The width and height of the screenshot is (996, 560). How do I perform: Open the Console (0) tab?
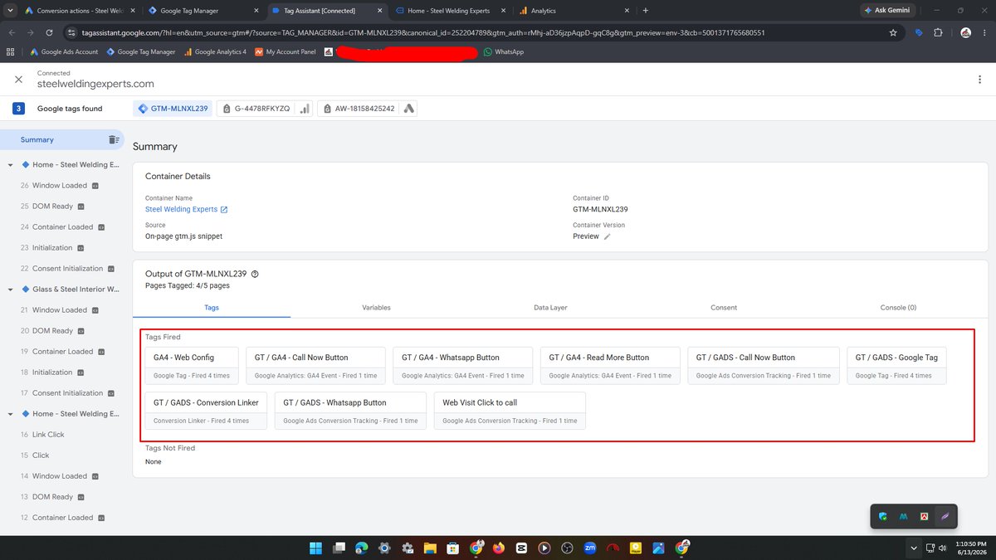coord(898,308)
